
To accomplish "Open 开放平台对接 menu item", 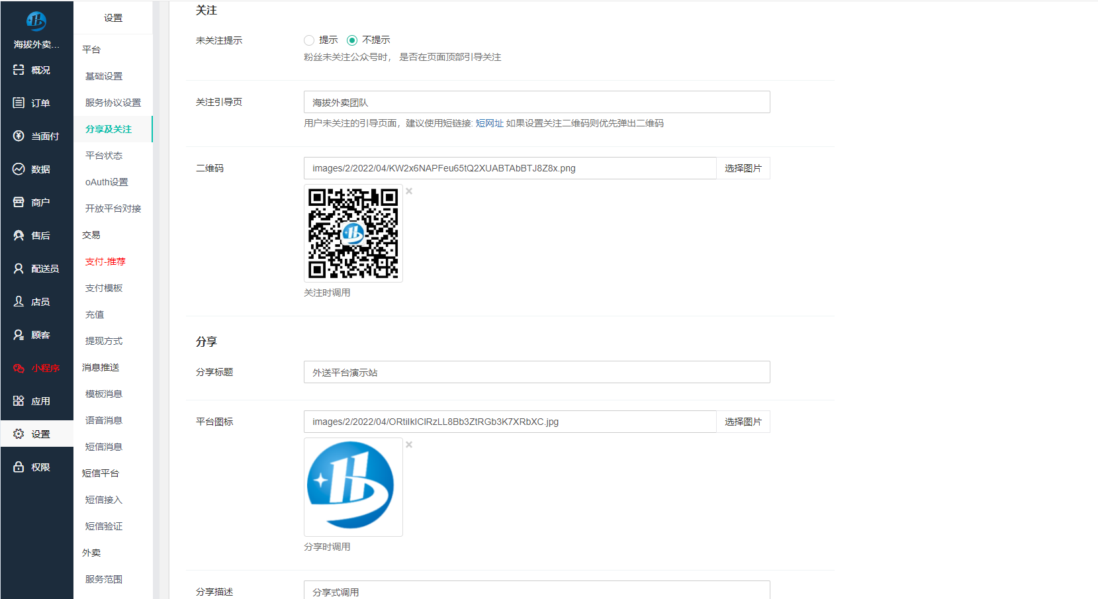I will pos(113,208).
